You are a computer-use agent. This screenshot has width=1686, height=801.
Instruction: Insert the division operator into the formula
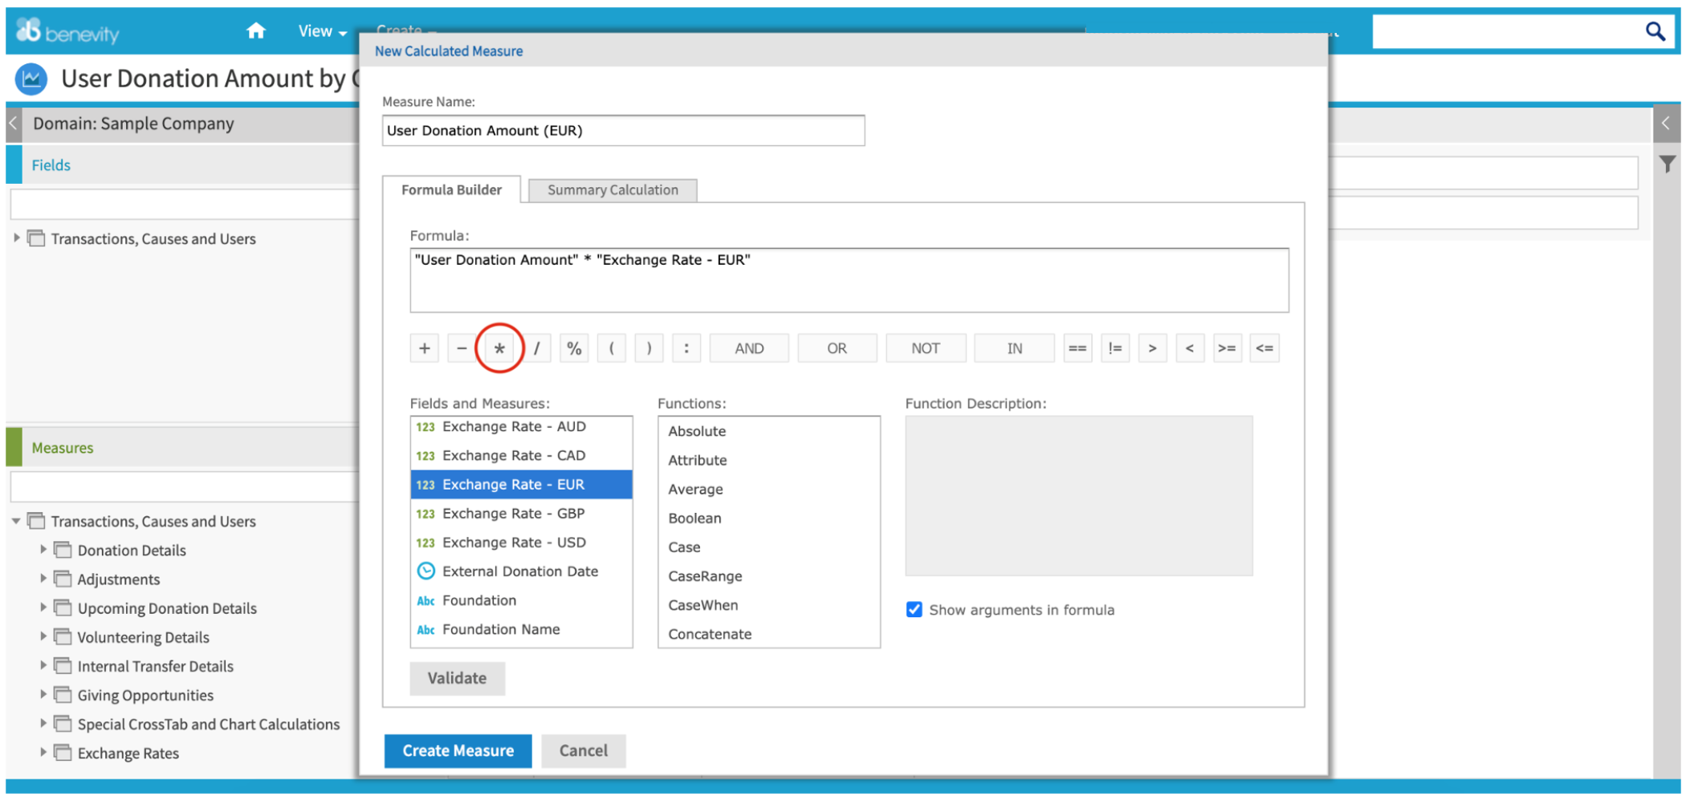(x=536, y=348)
